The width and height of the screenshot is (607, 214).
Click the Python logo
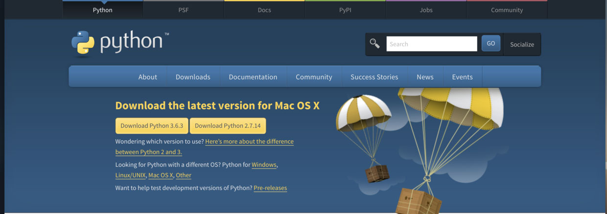[x=120, y=43]
